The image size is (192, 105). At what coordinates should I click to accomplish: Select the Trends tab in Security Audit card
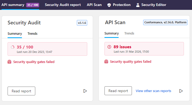(32, 33)
